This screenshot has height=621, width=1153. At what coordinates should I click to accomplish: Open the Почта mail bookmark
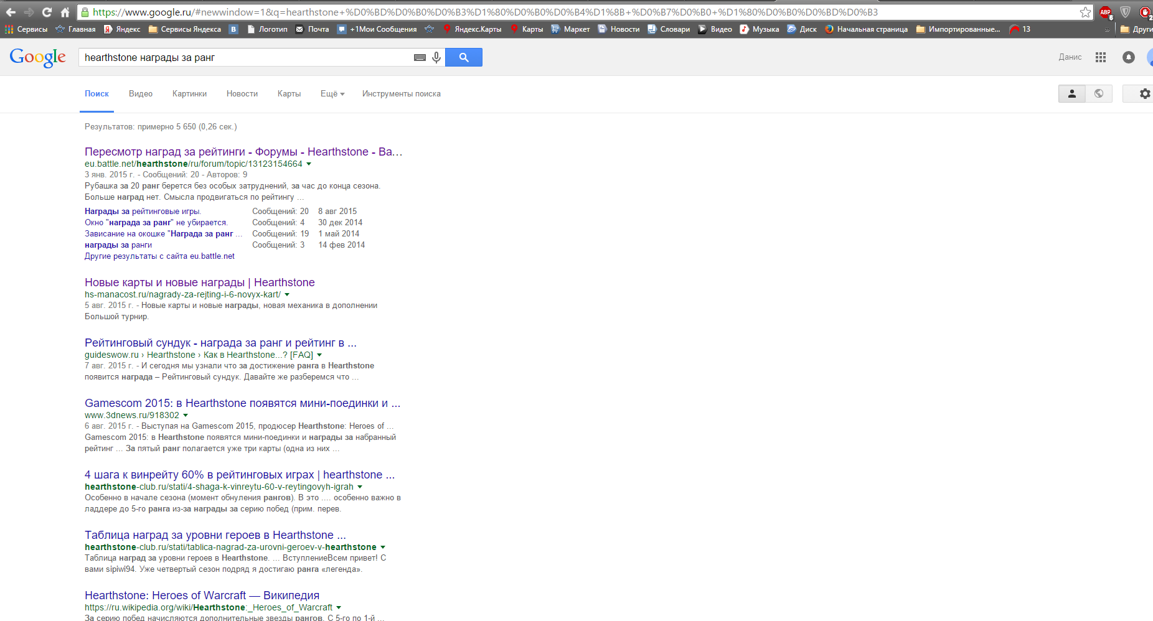(x=312, y=29)
